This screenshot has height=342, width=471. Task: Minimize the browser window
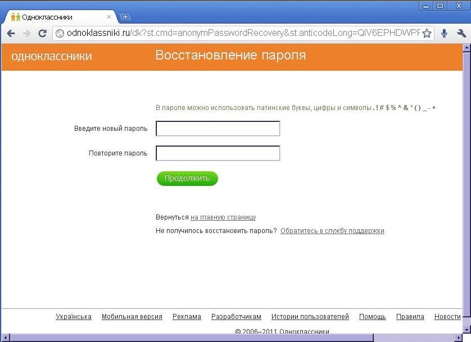click(x=426, y=6)
